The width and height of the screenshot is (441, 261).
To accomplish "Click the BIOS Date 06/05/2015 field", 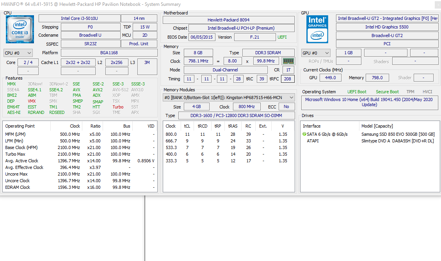I will point(202,37).
